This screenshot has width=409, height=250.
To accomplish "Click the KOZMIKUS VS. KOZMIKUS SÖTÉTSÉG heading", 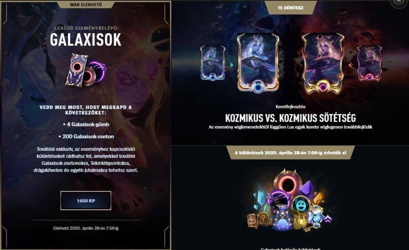I will tap(290, 118).
